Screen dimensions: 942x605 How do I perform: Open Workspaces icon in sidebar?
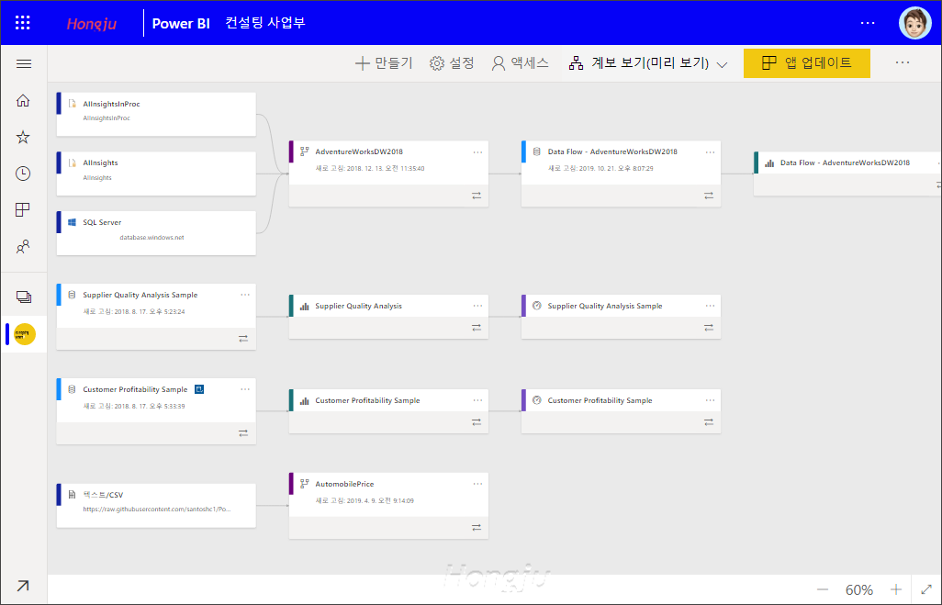click(24, 297)
